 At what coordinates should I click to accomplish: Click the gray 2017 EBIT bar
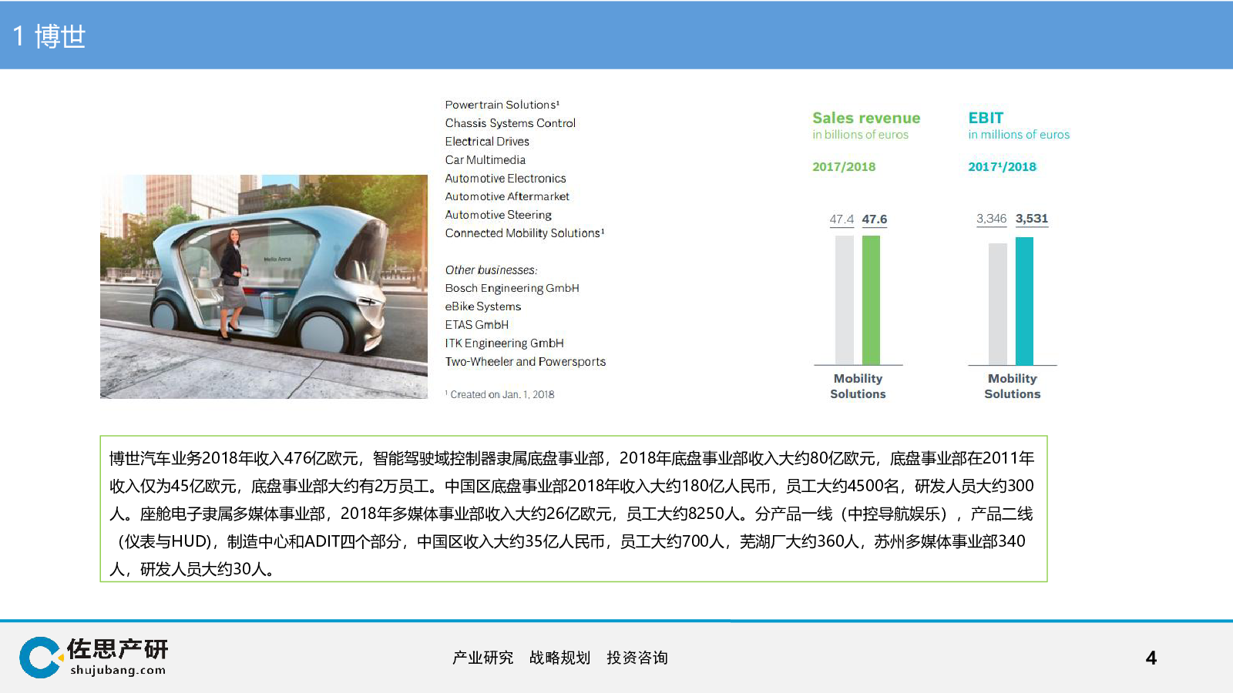point(998,304)
